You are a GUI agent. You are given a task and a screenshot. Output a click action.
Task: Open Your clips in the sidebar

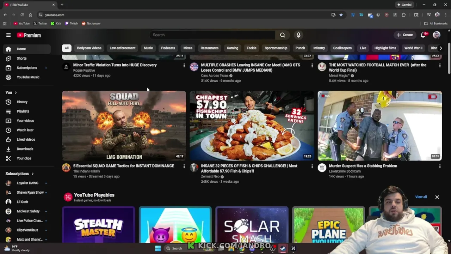27,158
